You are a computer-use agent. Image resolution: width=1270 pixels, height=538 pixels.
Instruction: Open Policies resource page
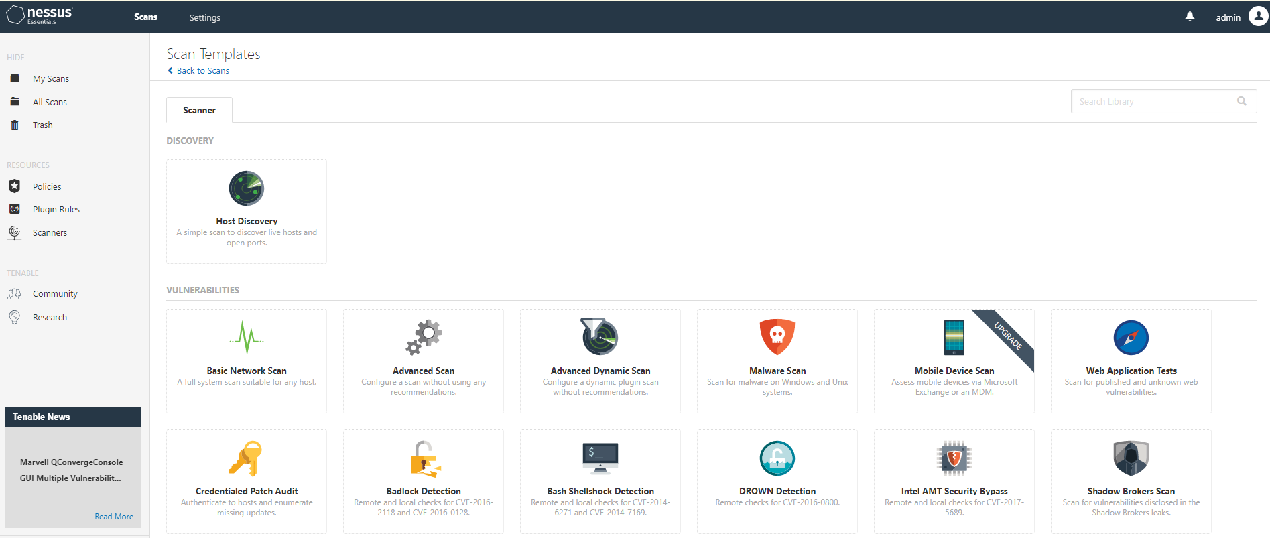pos(47,186)
